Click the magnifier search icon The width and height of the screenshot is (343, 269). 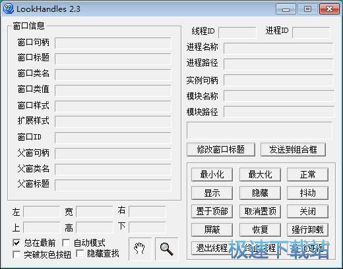(x=167, y=249)
